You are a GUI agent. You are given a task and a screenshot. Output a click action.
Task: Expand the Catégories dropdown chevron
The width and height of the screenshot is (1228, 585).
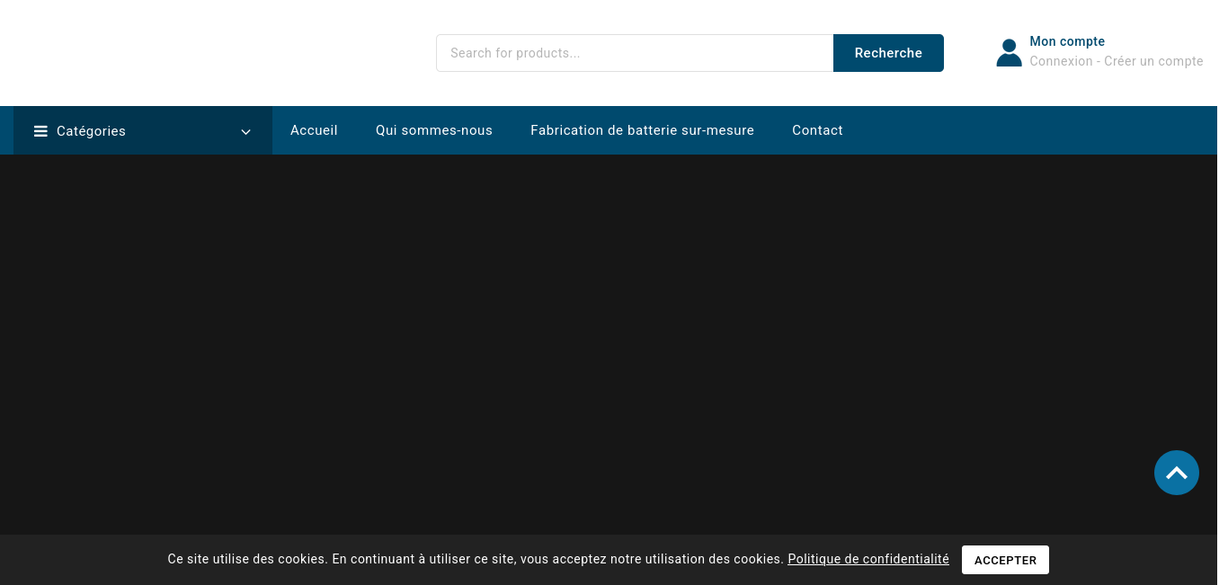click(245, 132)
